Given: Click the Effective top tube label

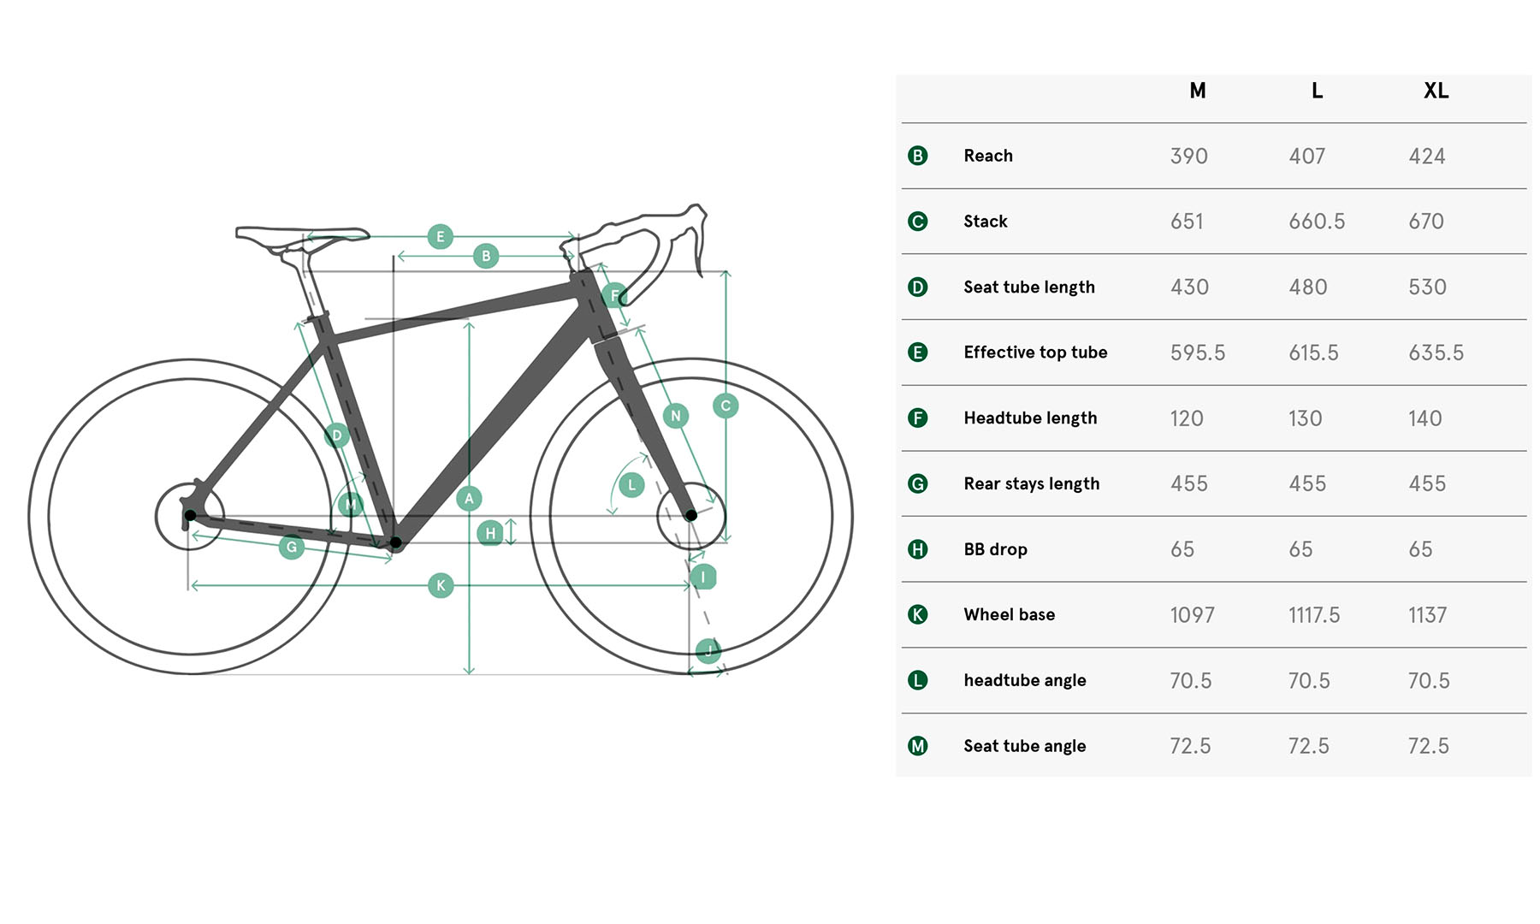Looking at the screenshot, I should (x=1035, y=352).
